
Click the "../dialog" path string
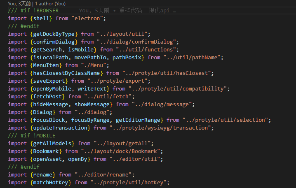[92, 112]
